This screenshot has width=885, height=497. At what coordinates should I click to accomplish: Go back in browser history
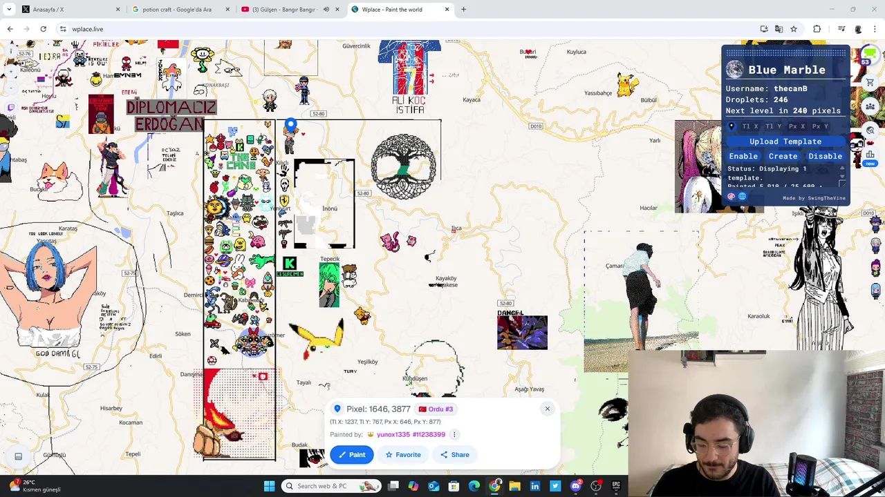tap(10, 29)
